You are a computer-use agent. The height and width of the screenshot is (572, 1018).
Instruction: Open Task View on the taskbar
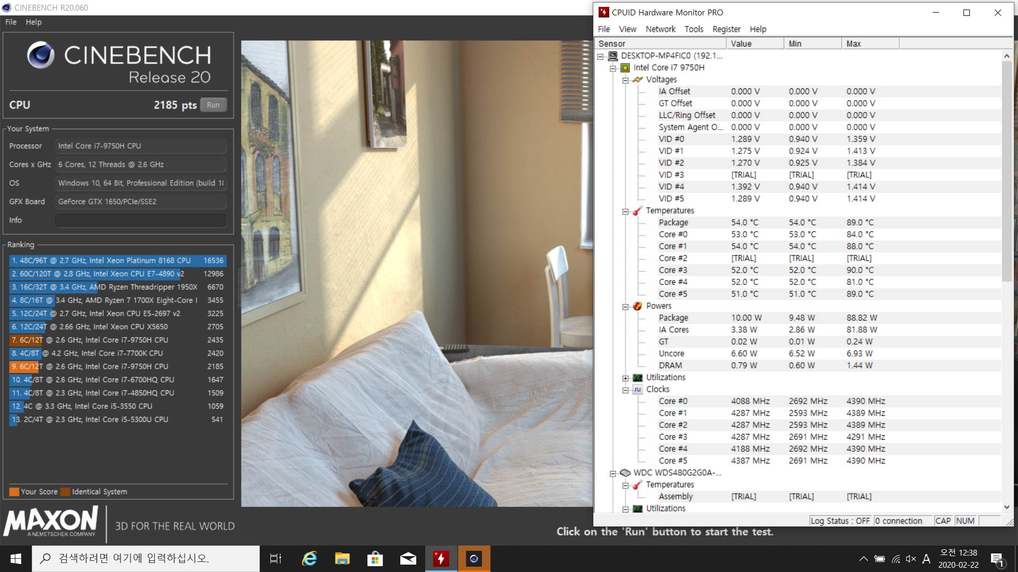(276, 559)
